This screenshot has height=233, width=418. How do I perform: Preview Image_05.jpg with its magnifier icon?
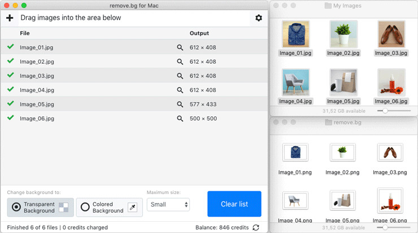[180, 104]
